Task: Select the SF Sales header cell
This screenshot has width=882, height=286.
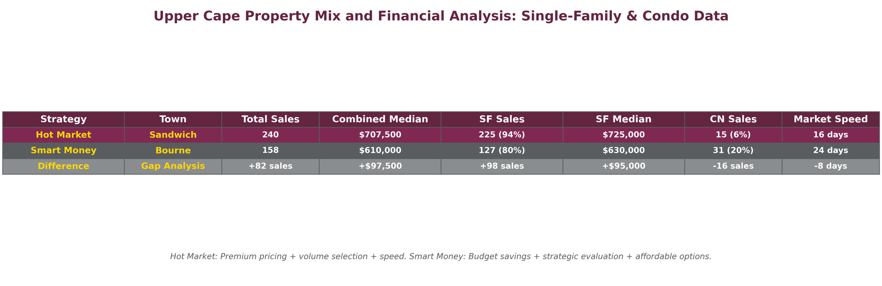Action: (502, 119)
